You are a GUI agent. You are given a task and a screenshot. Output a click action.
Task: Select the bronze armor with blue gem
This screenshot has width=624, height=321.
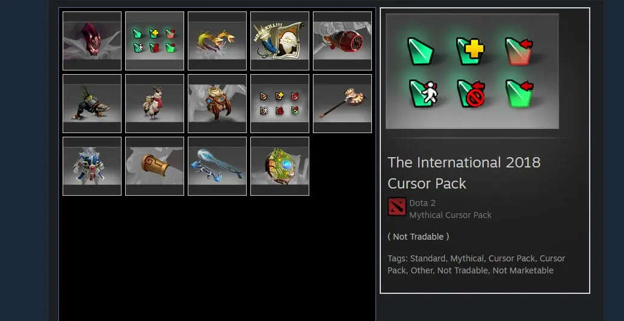(217, 104)
